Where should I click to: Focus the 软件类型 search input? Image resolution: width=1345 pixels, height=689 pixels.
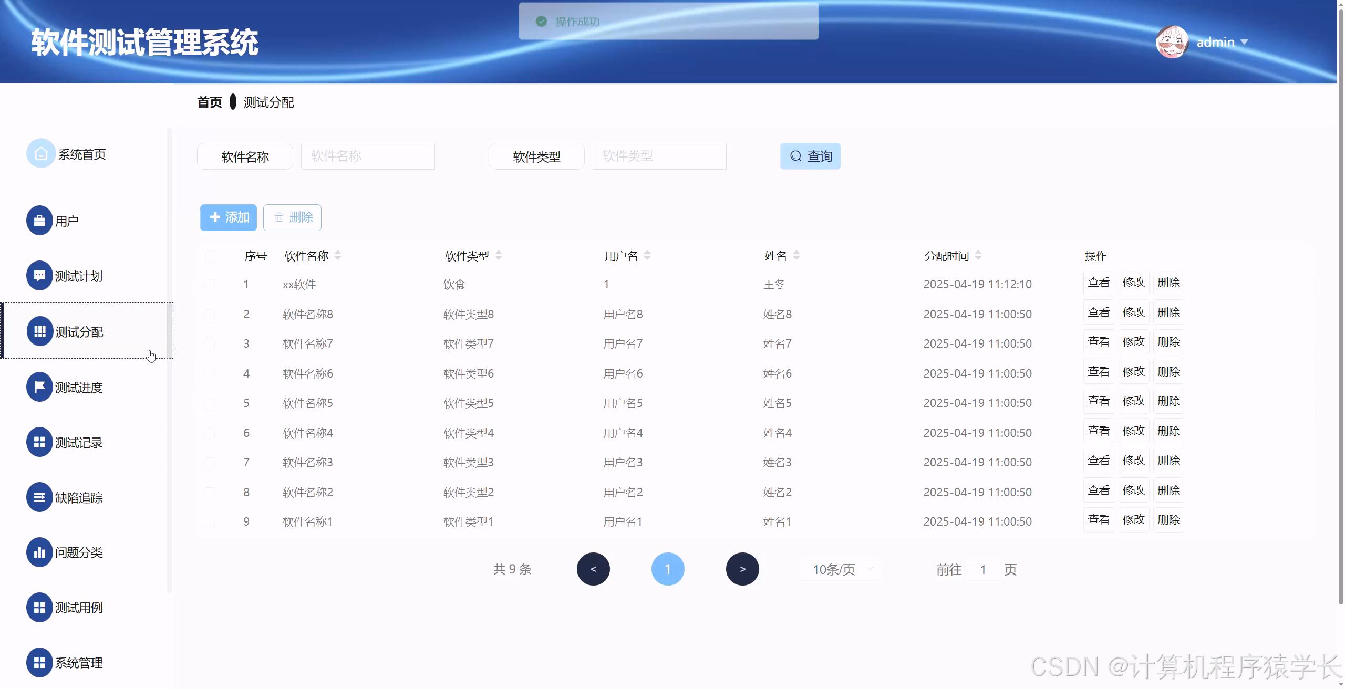coord(659,156)
